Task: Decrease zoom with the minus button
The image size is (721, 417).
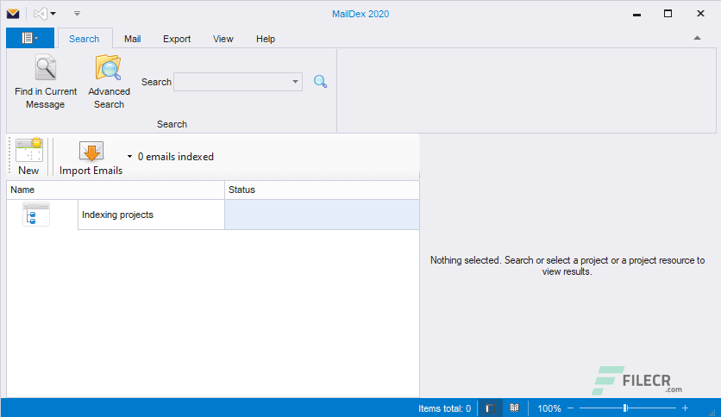Action: 571,408
